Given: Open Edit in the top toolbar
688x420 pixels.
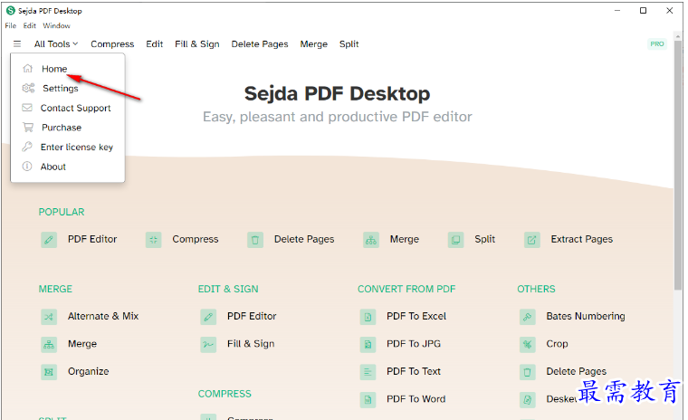Looking at the screenshot, I should tap(155, 43).
